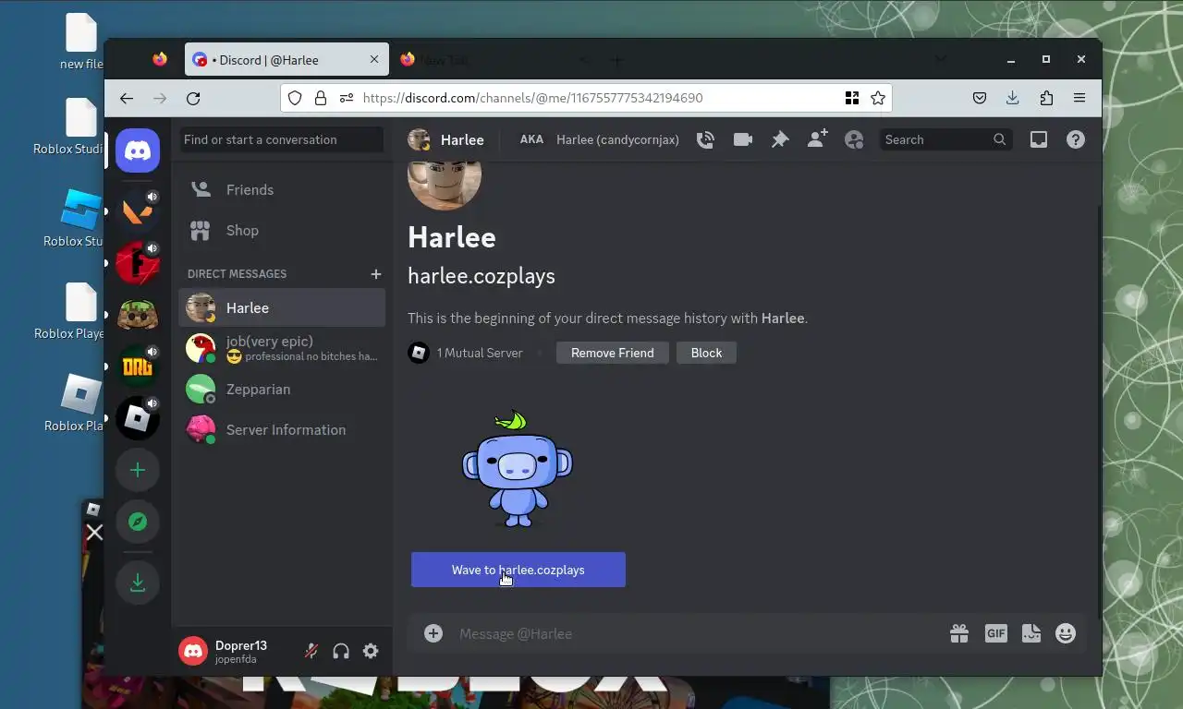Open pinned messages
The image size is (1183, 709).
(780, 139)
